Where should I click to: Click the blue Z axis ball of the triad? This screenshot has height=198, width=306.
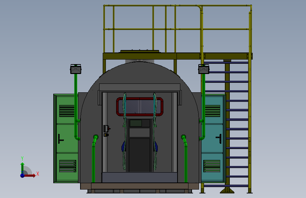pos(23,175)
